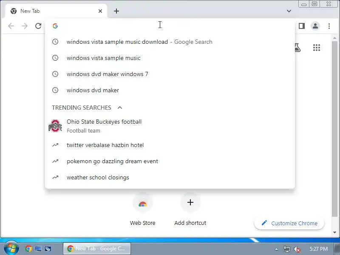Click the Google G logo in omnibox
Screen dimensions: 340x255
click(55, 26)
